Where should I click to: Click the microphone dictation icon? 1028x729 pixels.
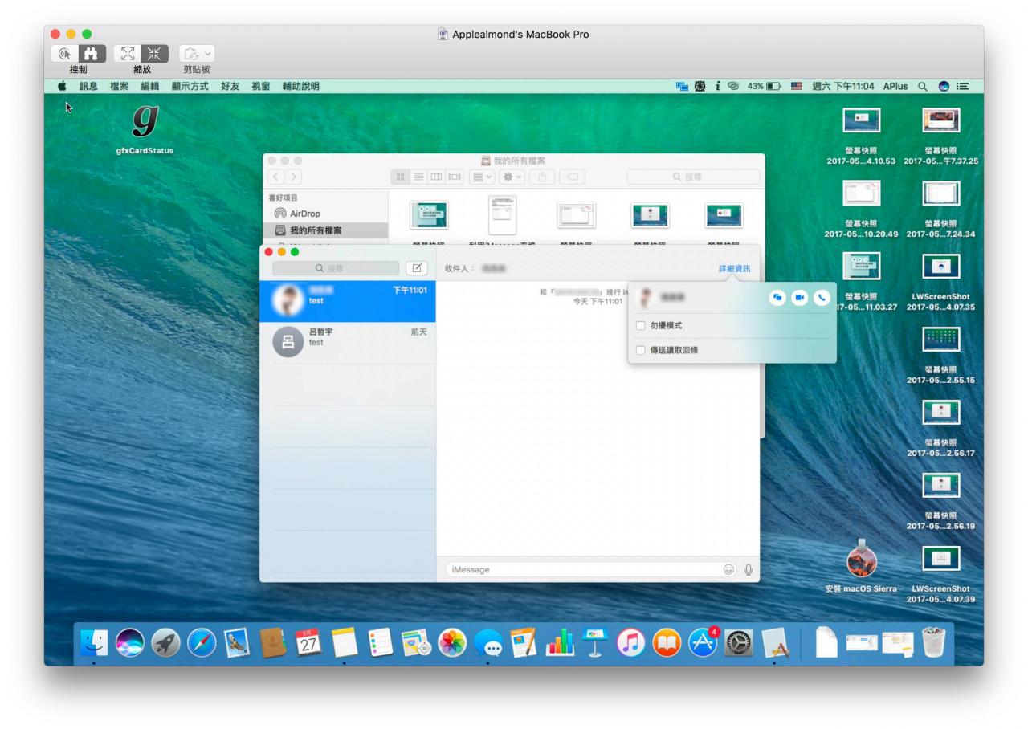tap(749, 569)
